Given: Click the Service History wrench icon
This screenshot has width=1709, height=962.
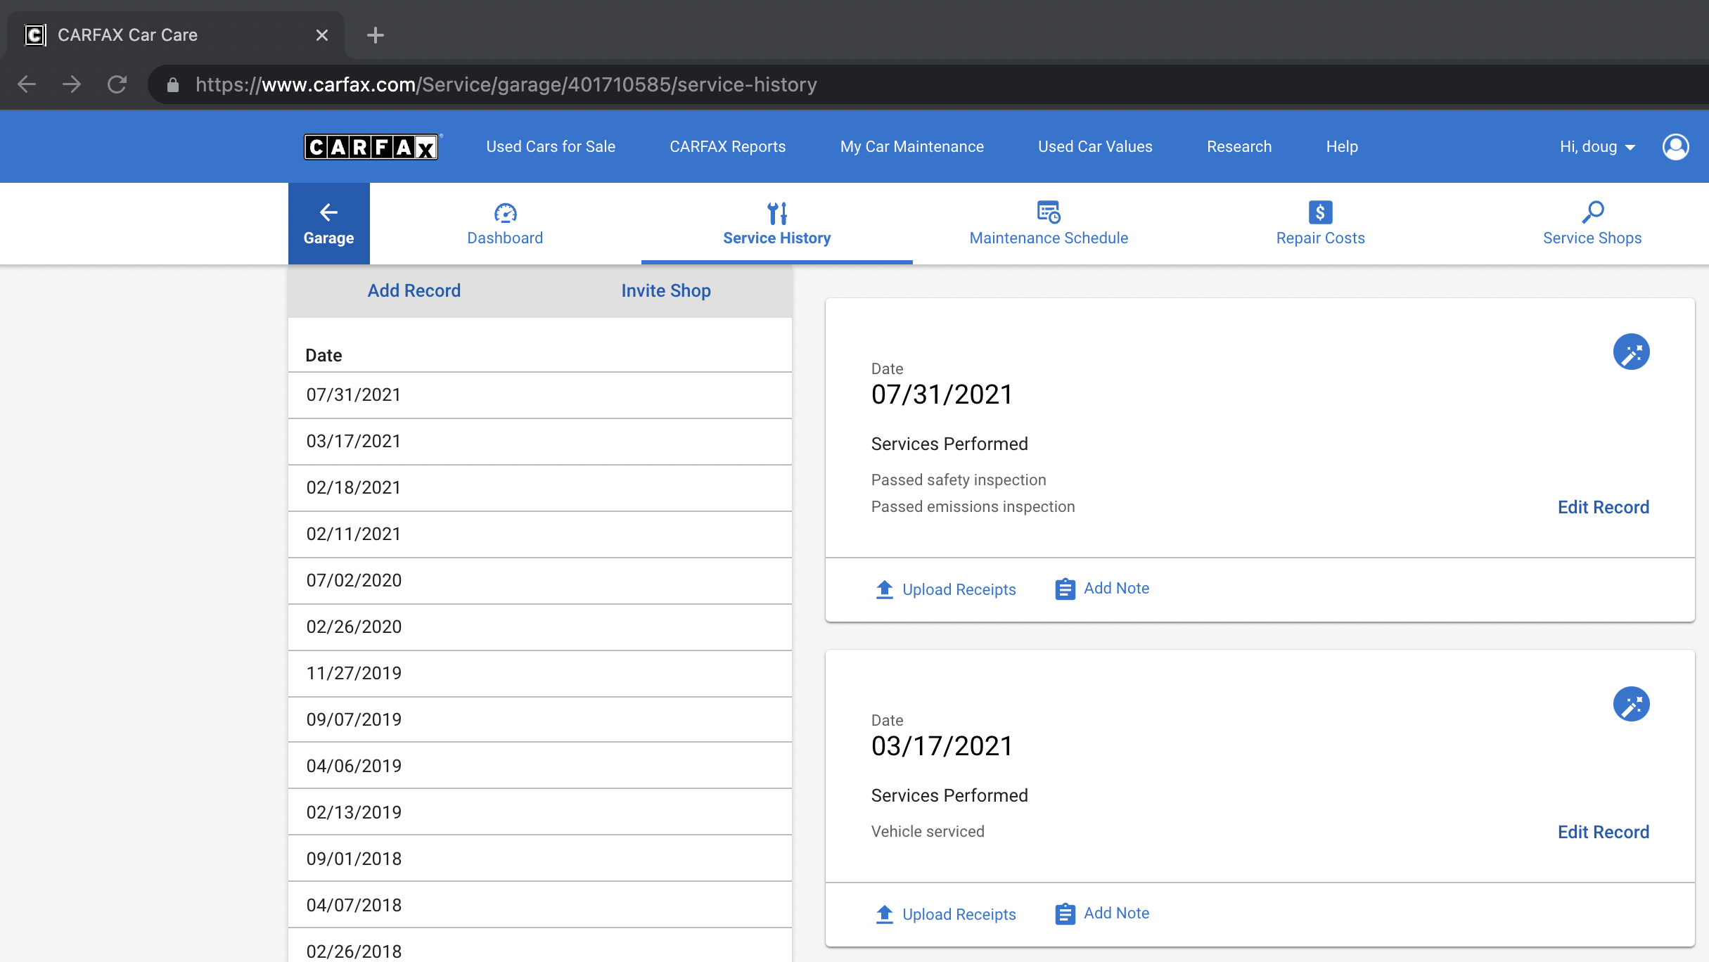Looking at the screenshot, I should click(777, 212).
